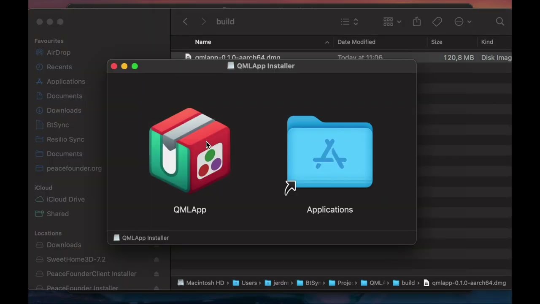Open the PeaceFounderClient Installer volume
Screen dimensions: 540x304
click(x=92, y=274)
